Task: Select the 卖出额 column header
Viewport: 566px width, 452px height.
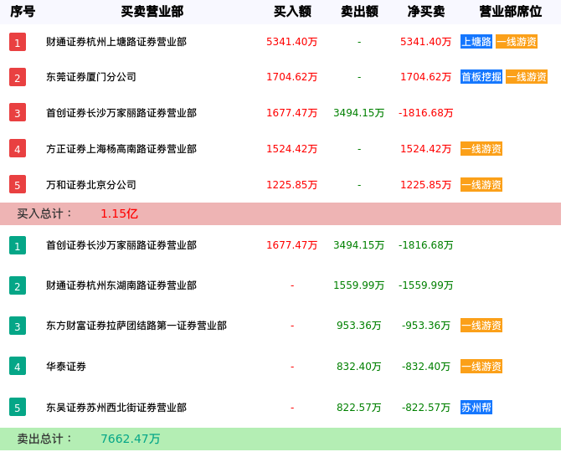Action: pos(359,12)
